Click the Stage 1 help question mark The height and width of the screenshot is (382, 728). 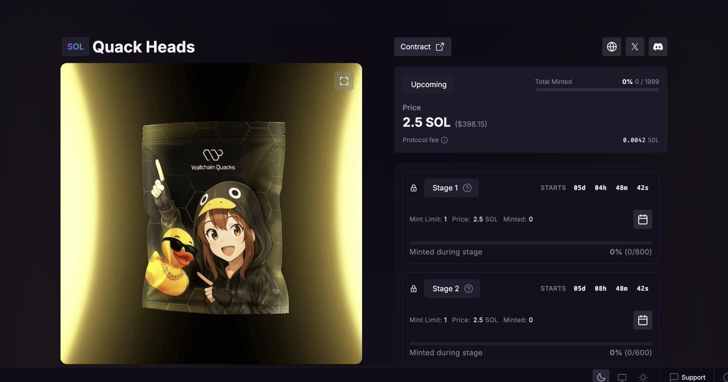tap(467, 188)
